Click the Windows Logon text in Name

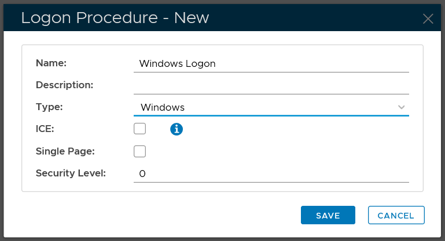tap(177, 63)
